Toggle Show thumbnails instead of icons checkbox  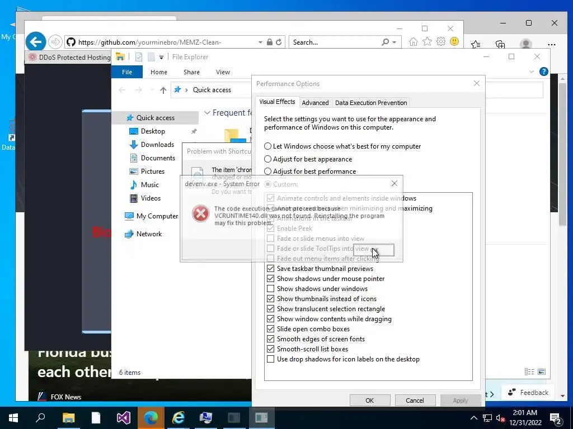pos(270,299)
